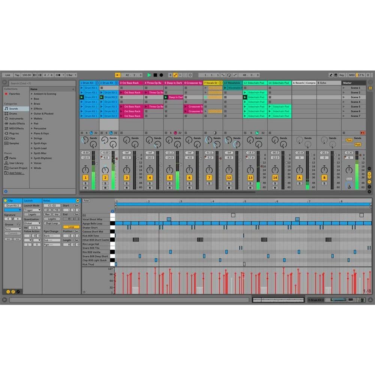Expand the Groove selector set to None
Image resolution: width=375 pixels, height=375 pixels.
(x=12, y=229)
